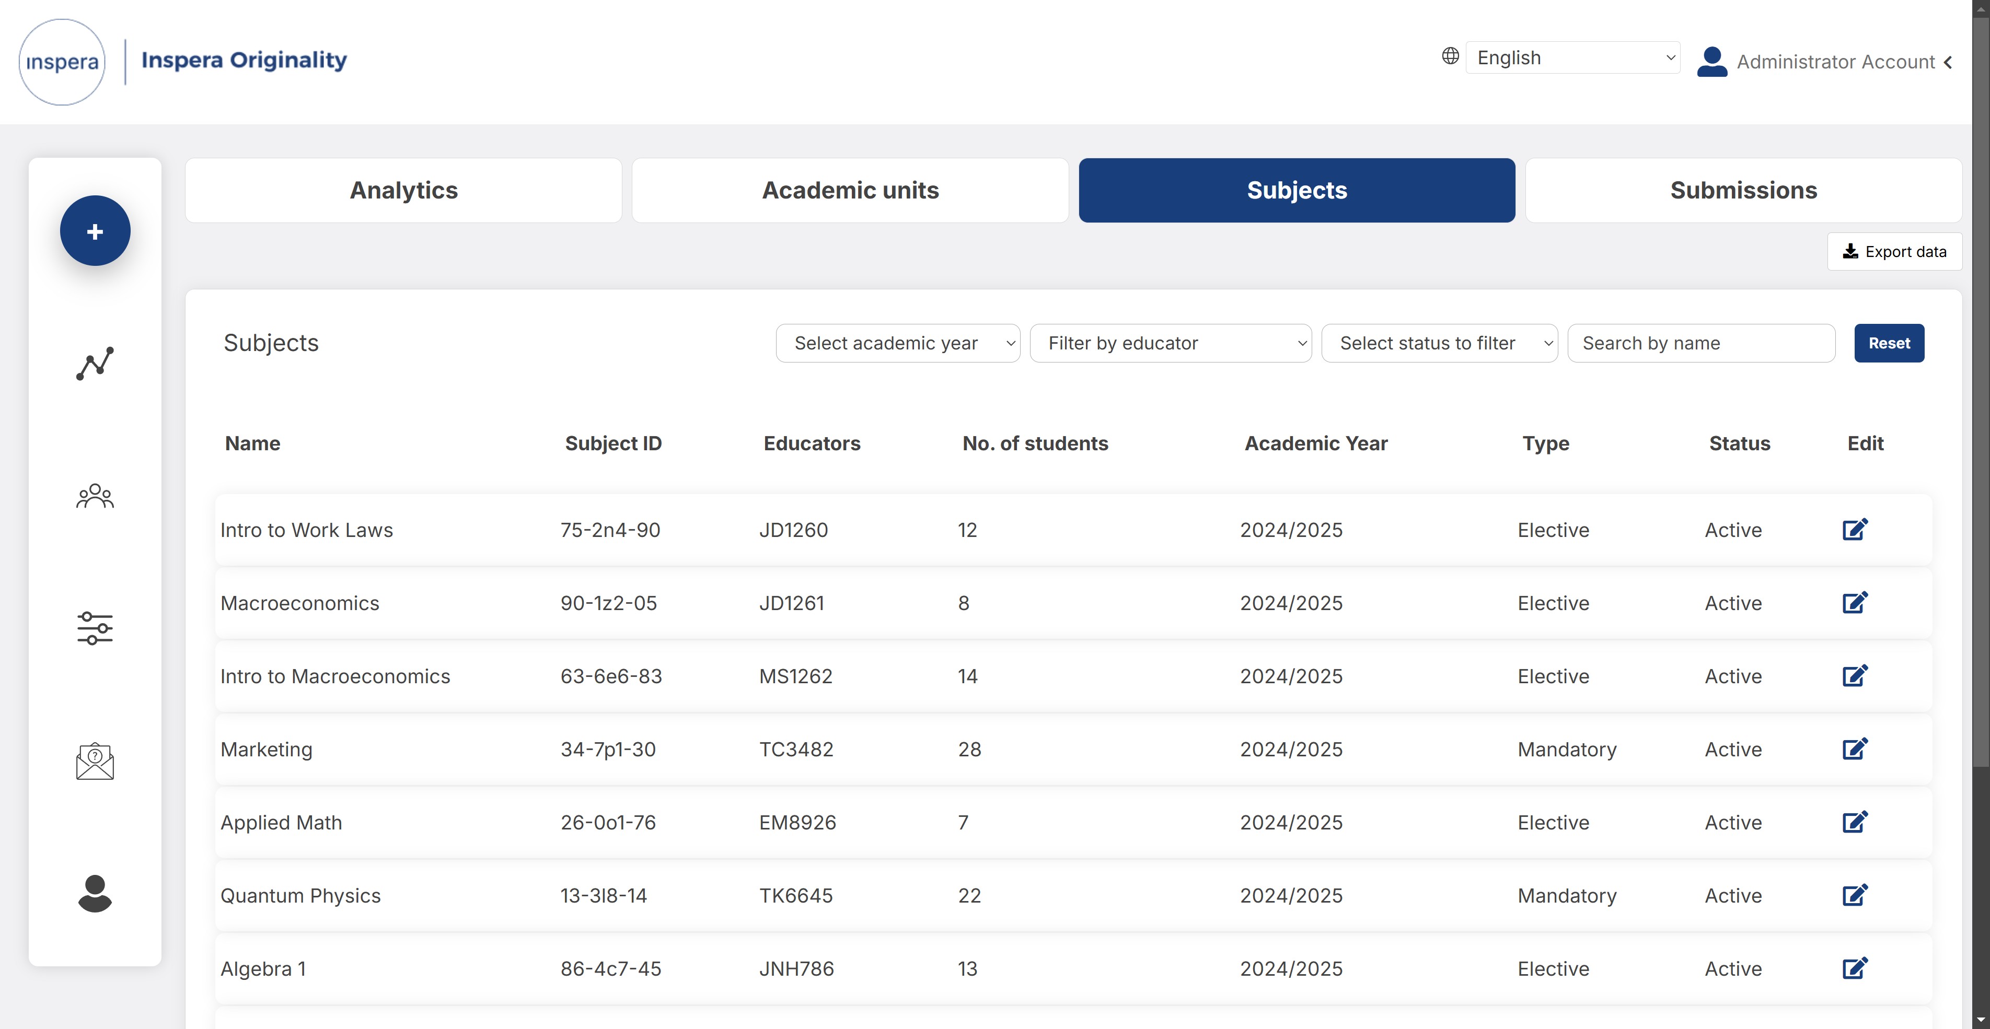Viewport: 1990px width, 1029px height.
Task: Click educator code MS1262
Action: [x=796, y=676]
